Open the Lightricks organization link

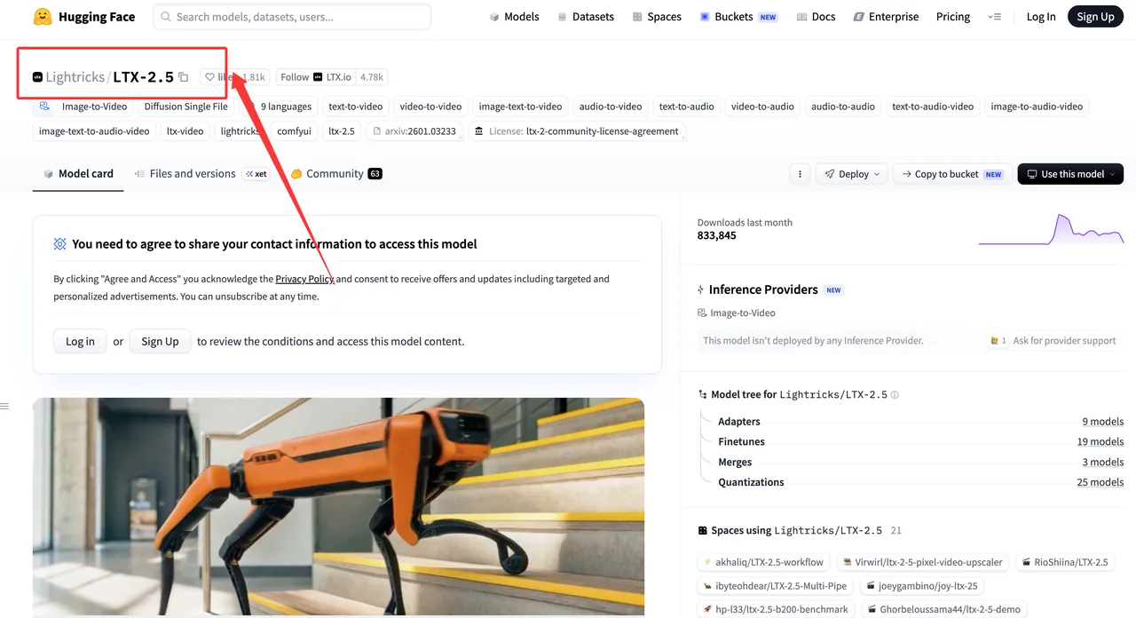75,77
